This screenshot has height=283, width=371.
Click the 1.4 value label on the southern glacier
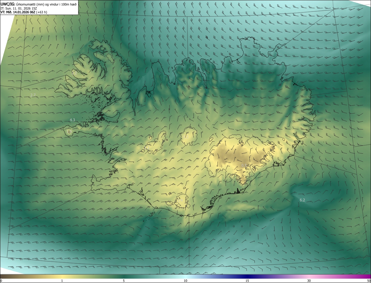[180, 201]
